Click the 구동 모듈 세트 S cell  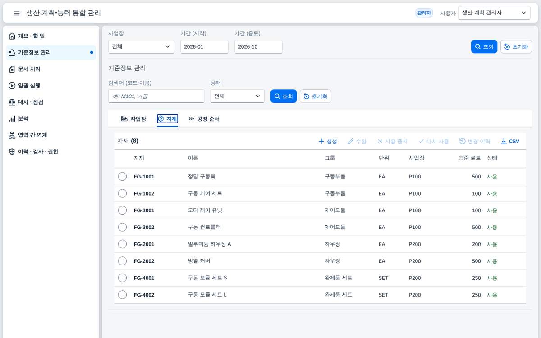[207, 278]
